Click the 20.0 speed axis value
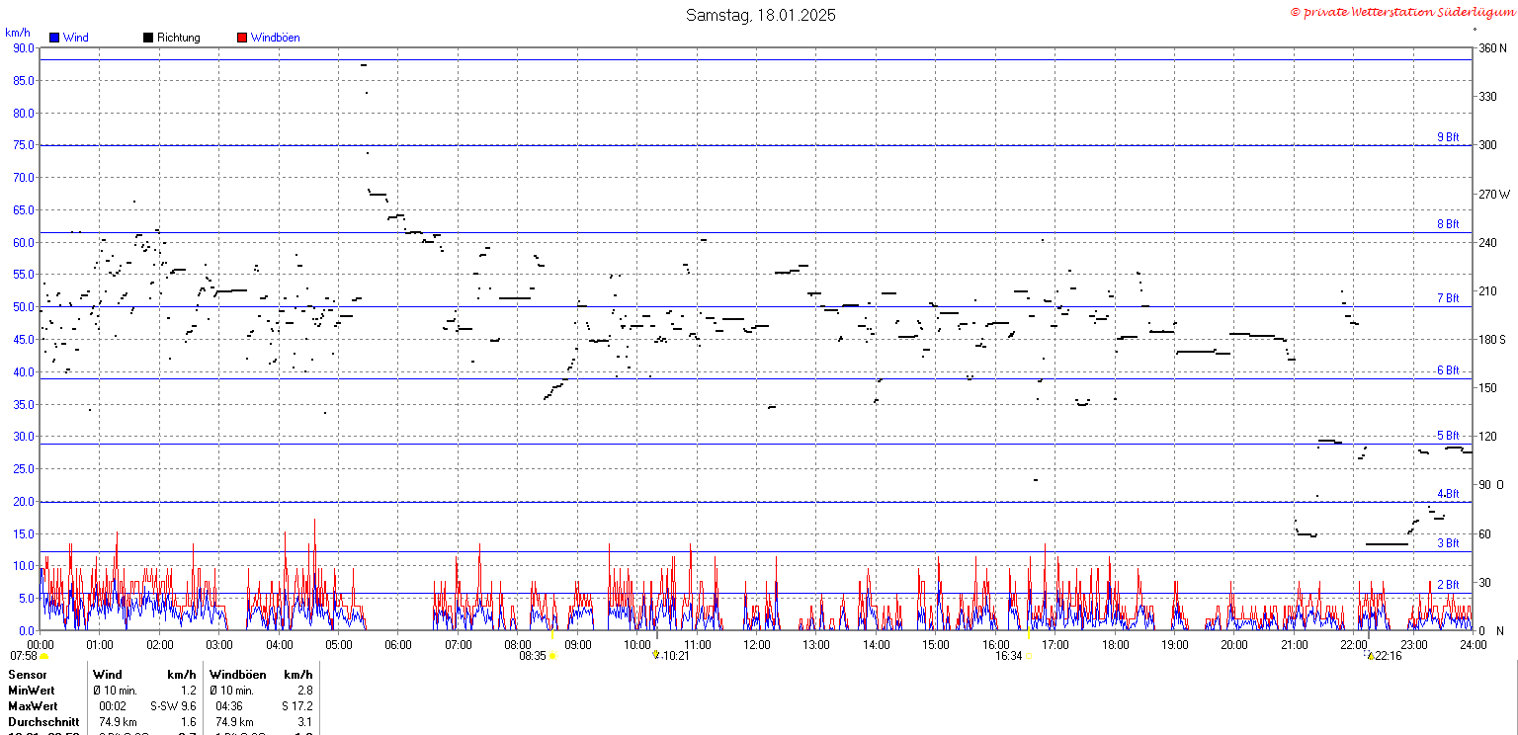1518x735 pixels. [x=24, y=502]
